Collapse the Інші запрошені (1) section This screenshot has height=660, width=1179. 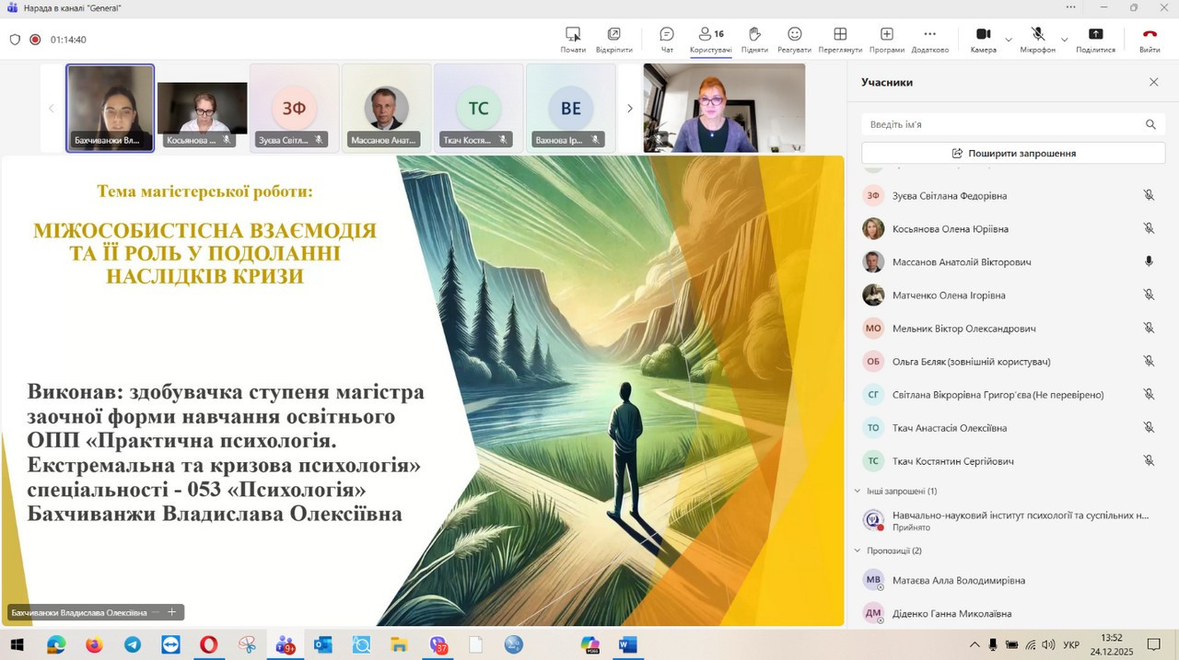(x=858, y=492)
